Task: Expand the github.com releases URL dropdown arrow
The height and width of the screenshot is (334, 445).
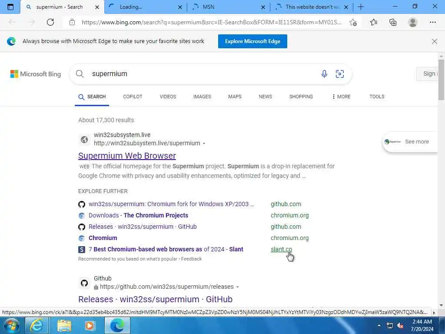Action: (x=237, y=287)
